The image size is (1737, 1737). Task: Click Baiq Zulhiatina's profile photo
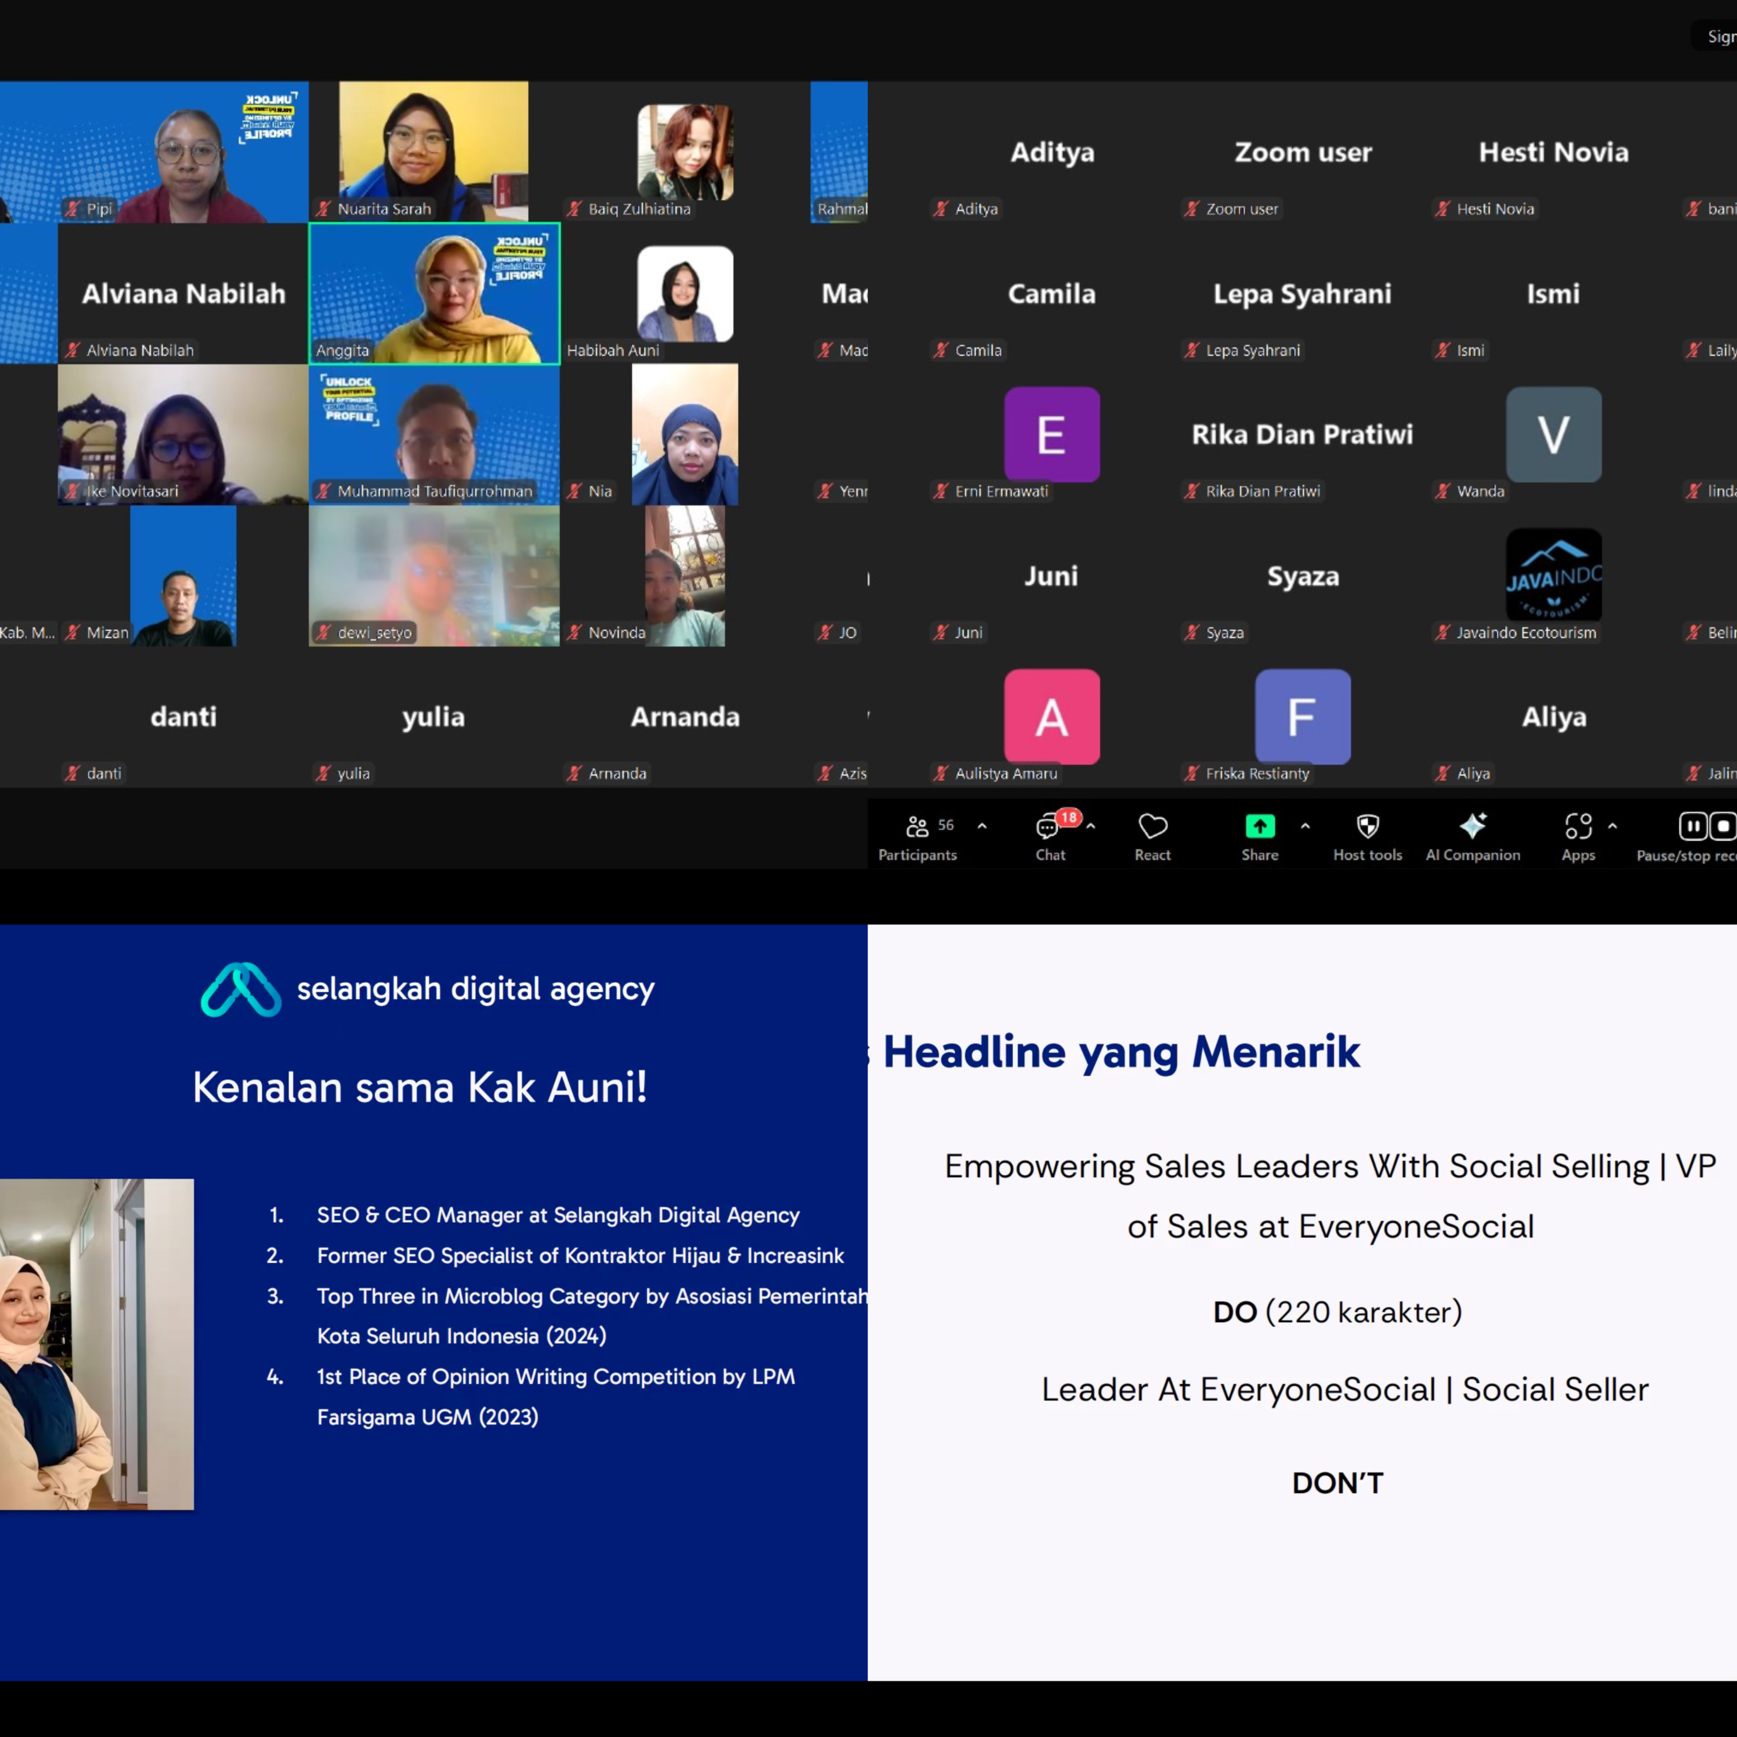click(x=685, y=151)
